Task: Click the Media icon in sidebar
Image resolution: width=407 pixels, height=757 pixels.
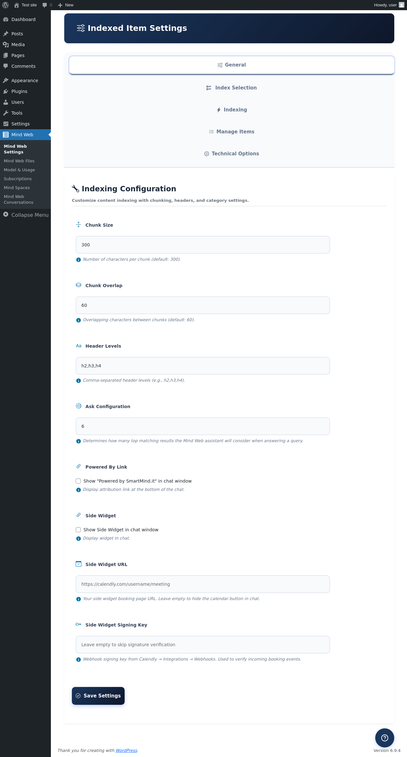Action: pos(6,45)
